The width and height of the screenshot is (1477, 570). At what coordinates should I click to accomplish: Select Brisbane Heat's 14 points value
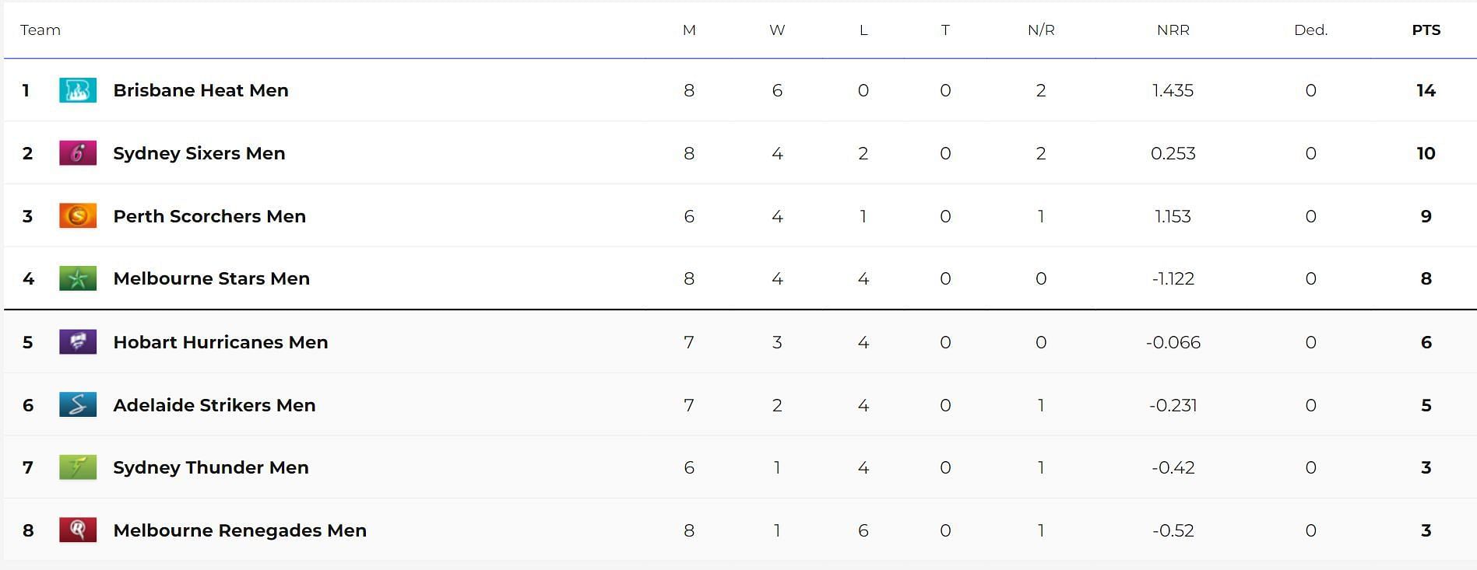1426,90
